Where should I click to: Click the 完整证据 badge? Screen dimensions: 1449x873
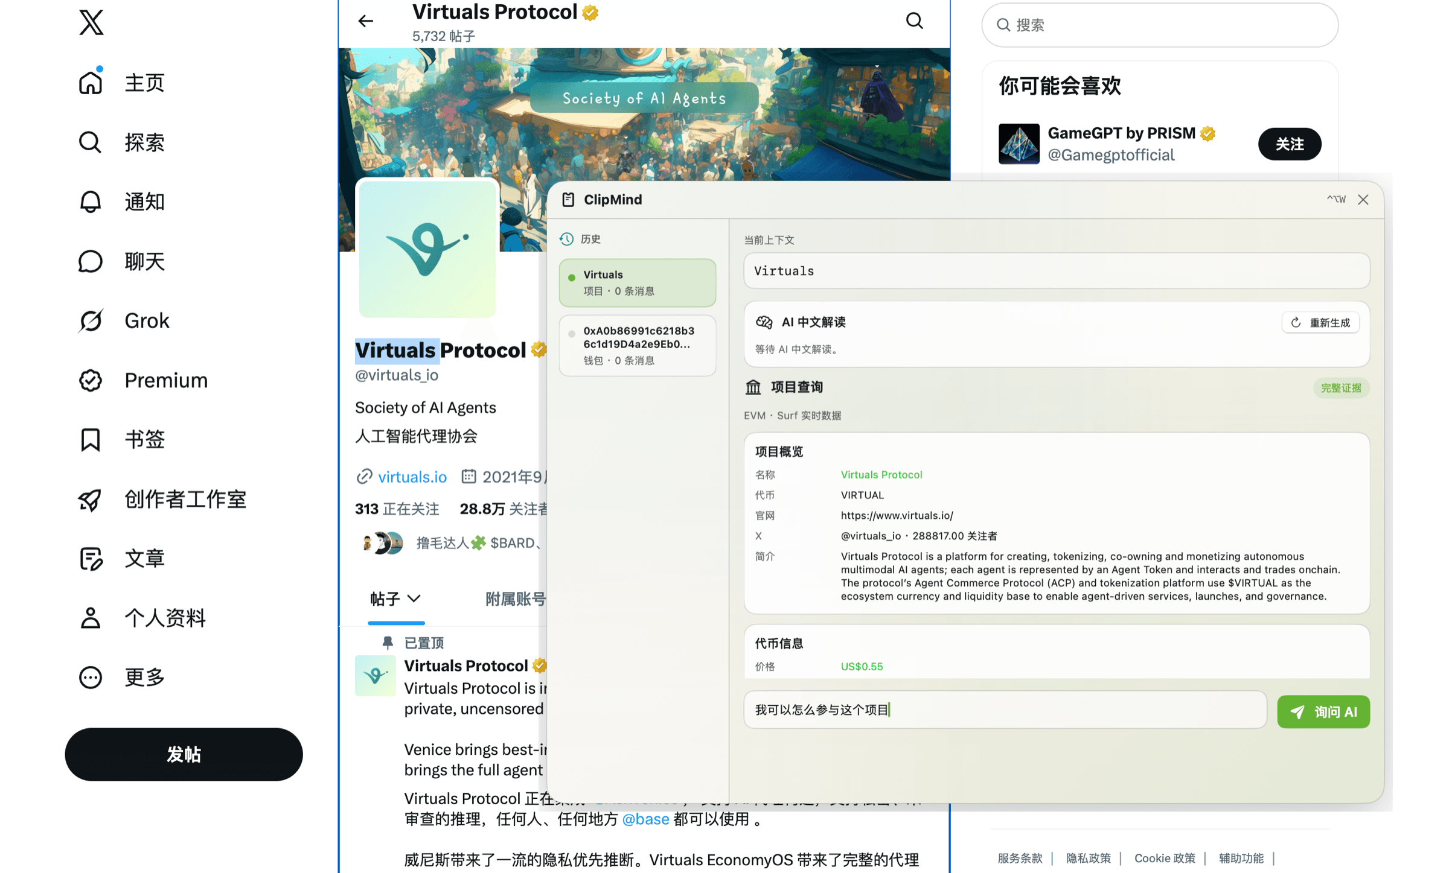pos(1340,388)
